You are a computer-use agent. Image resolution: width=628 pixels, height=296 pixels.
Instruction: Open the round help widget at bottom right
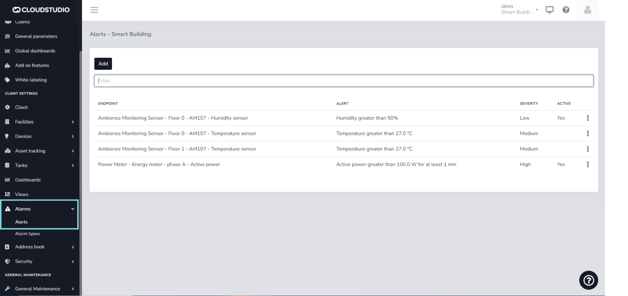click(588, 280)
